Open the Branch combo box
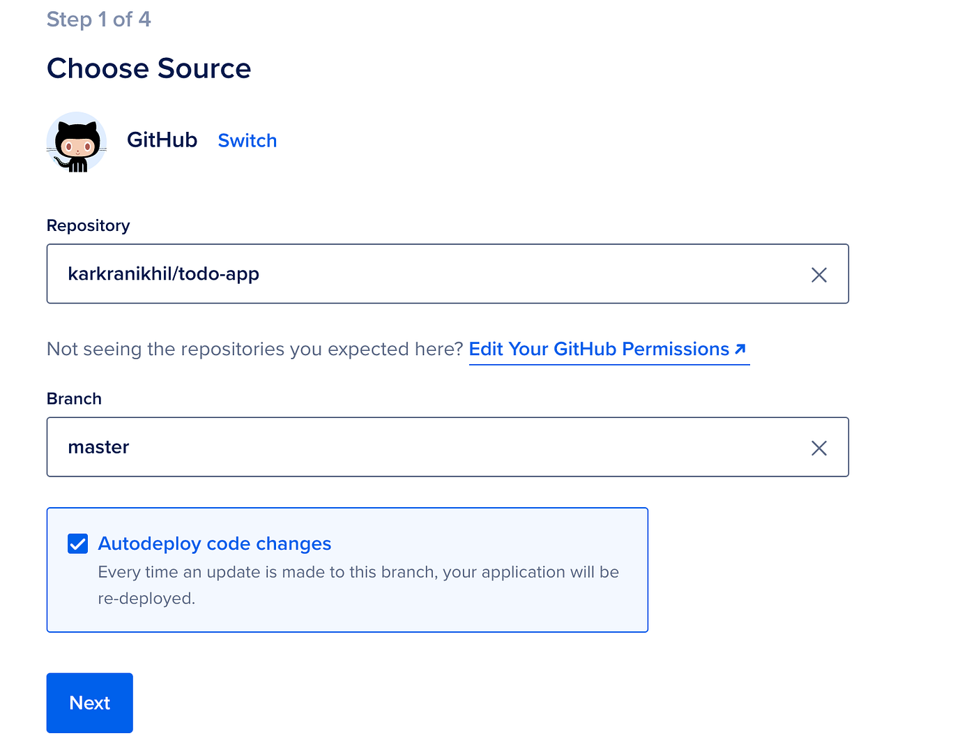The image size is (976, 752). click(x=448, y=447)
